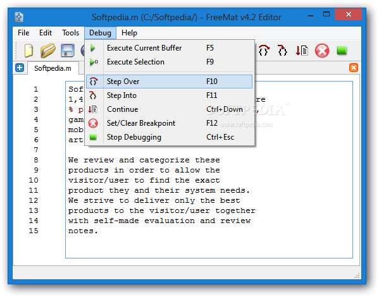
Task: Choose Execute Selection from Debug menu
Action: click(169, 62)
